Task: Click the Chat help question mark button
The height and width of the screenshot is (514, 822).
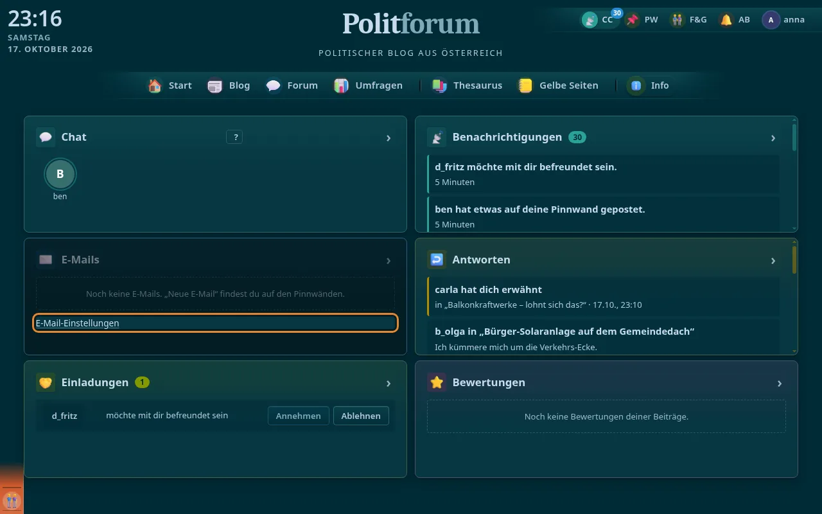Action: point(234,137)
